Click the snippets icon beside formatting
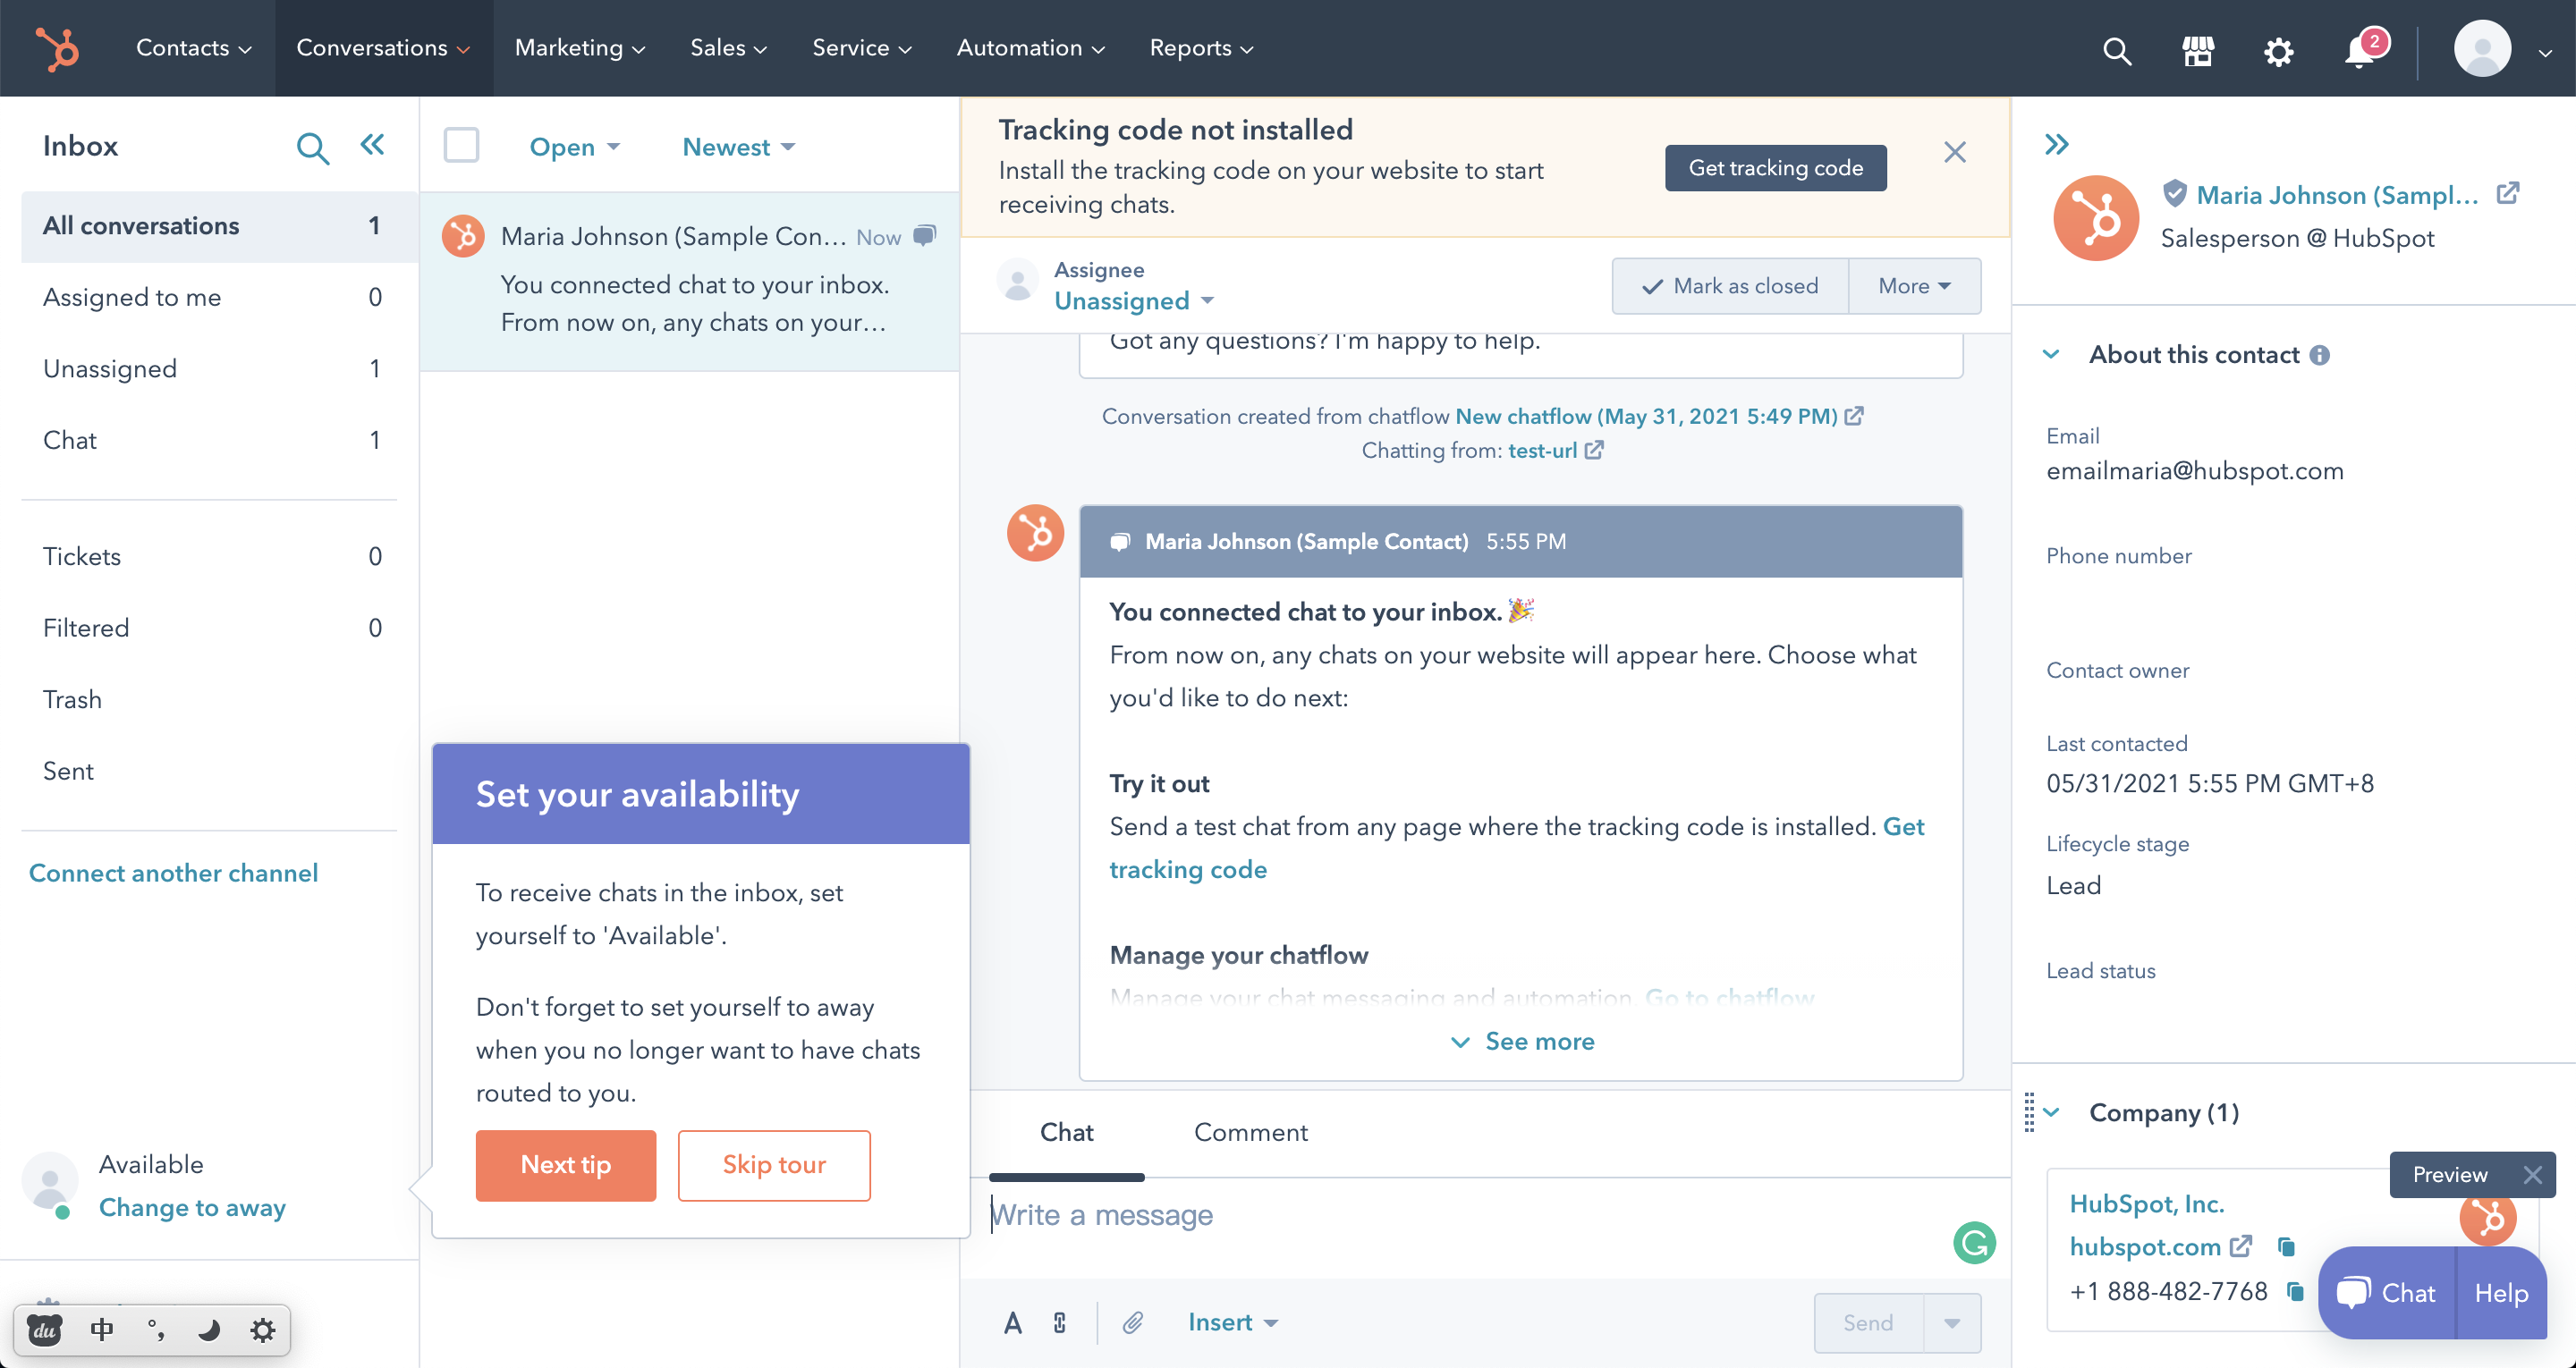The width and height of the screenshot is (2576, 1368). (x=1060, y=1322)
